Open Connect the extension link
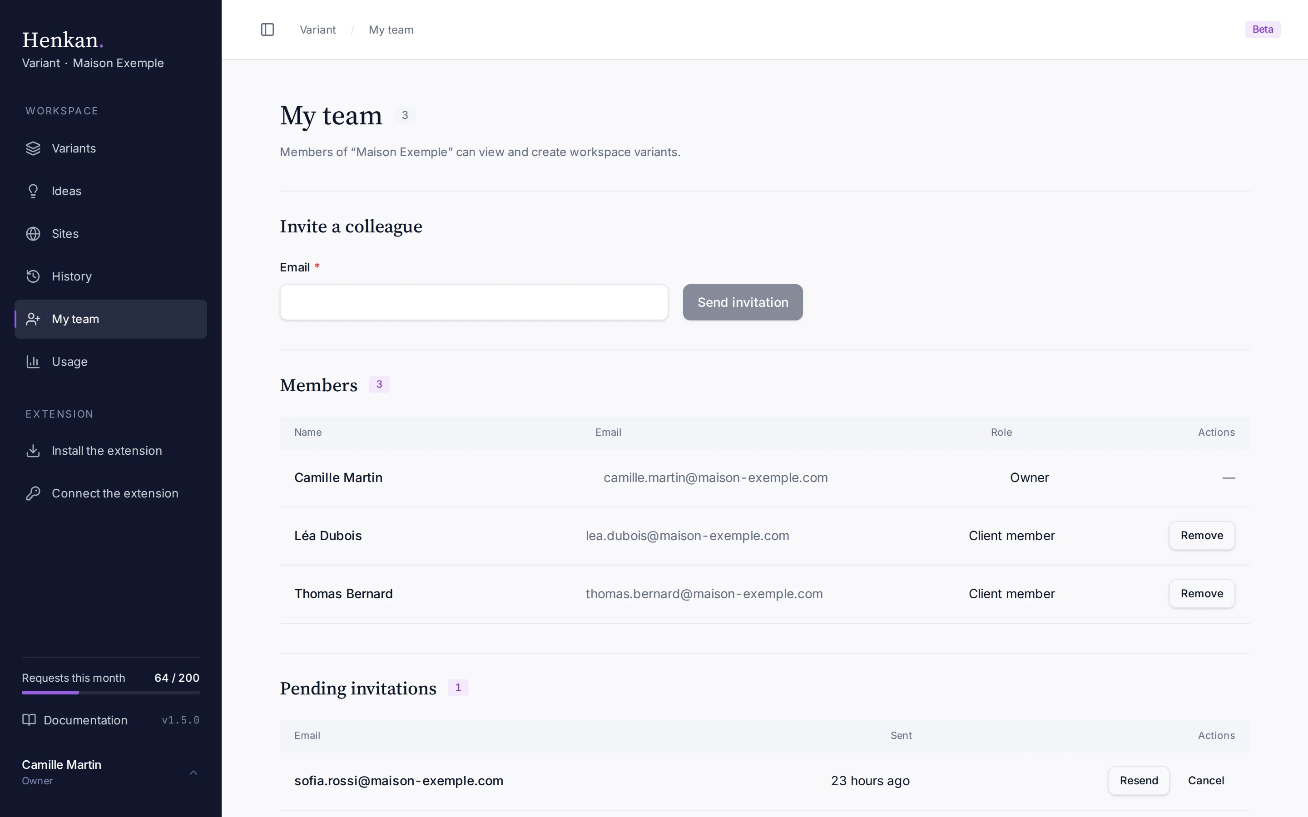 (x=111, y=493)
